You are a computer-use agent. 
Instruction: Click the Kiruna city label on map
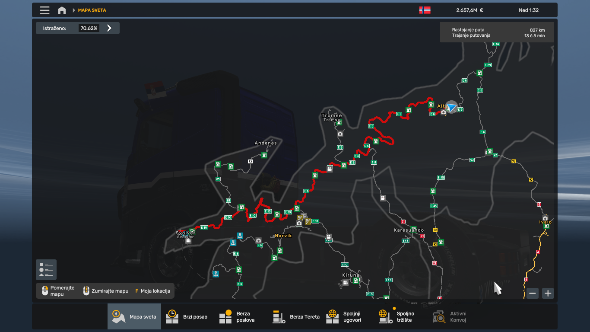pyautogui.click(x=350, y=275)
